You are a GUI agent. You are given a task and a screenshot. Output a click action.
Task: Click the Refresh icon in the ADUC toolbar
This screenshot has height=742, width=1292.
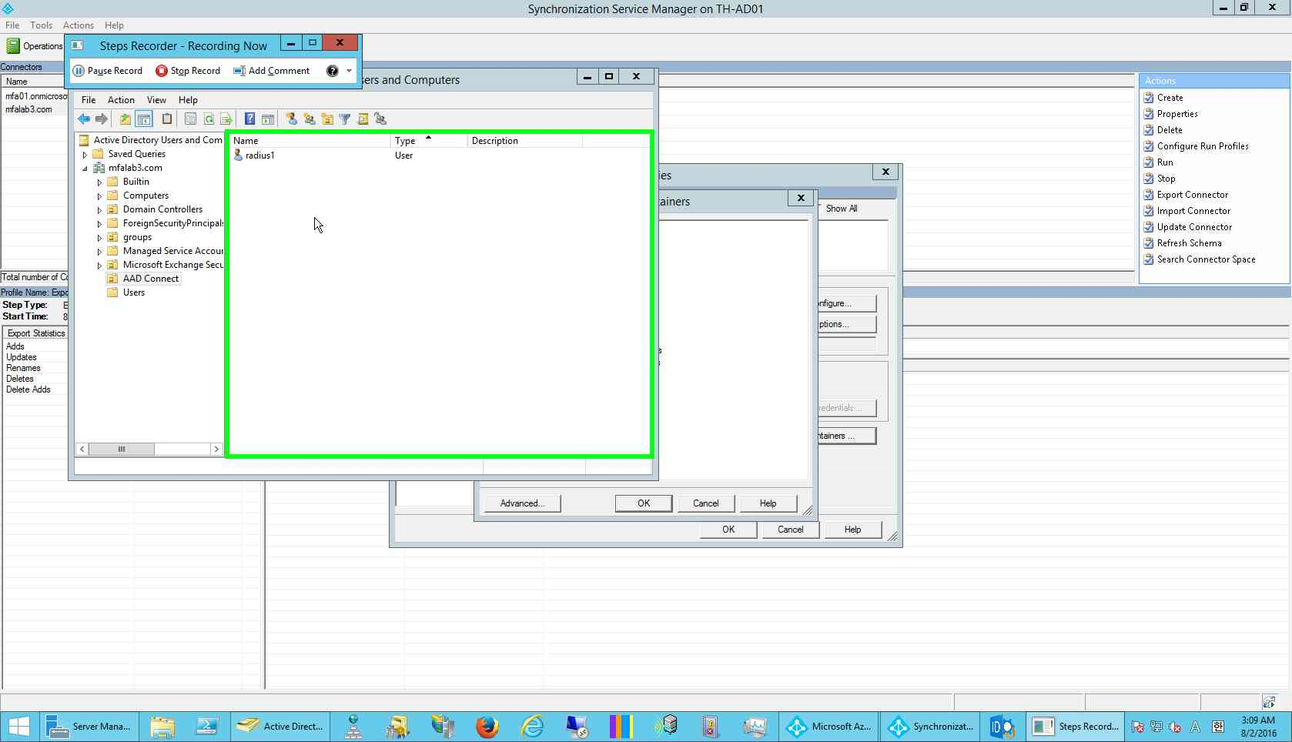[x=209, y=119]
